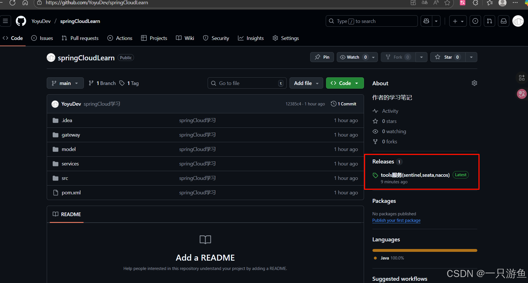528x283 pixels.
Task: Open the services folder
Action: click(70, 164)
